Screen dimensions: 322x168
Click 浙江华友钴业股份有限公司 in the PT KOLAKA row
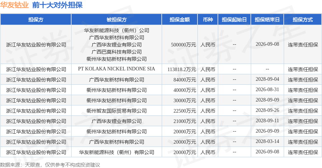point(36,69)
